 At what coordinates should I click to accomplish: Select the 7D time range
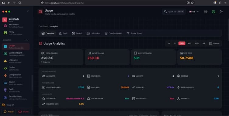pos(175,43)
